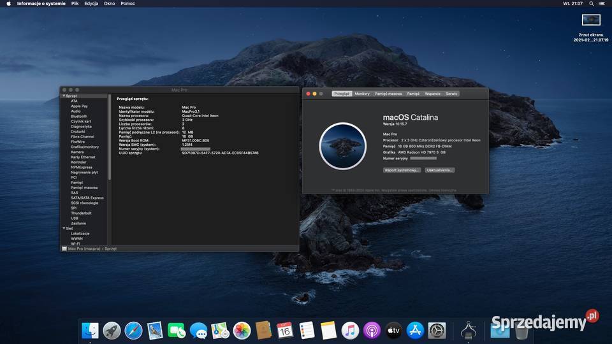Screen dimensions: 612x344
Task: Select Karty Ethernet in the sidebar
Action: tap(83, 157)
